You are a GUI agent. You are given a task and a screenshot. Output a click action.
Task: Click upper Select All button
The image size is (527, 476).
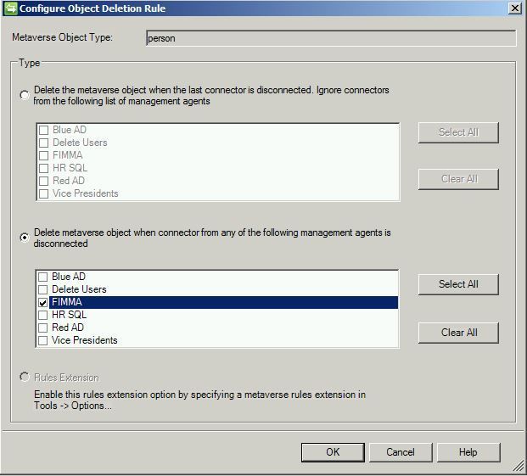458,132
